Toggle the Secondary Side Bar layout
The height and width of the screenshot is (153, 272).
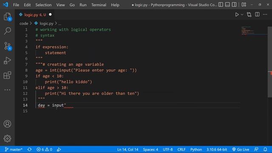pos(234,5)
